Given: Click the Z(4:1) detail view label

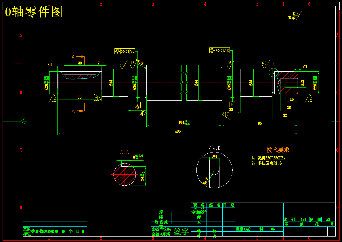Looking at the screenshot, I should point(214,148).
